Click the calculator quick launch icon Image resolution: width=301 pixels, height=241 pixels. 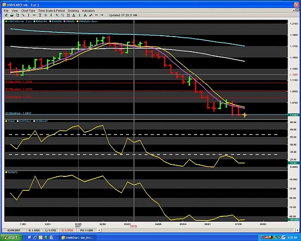tap(52, 238)
